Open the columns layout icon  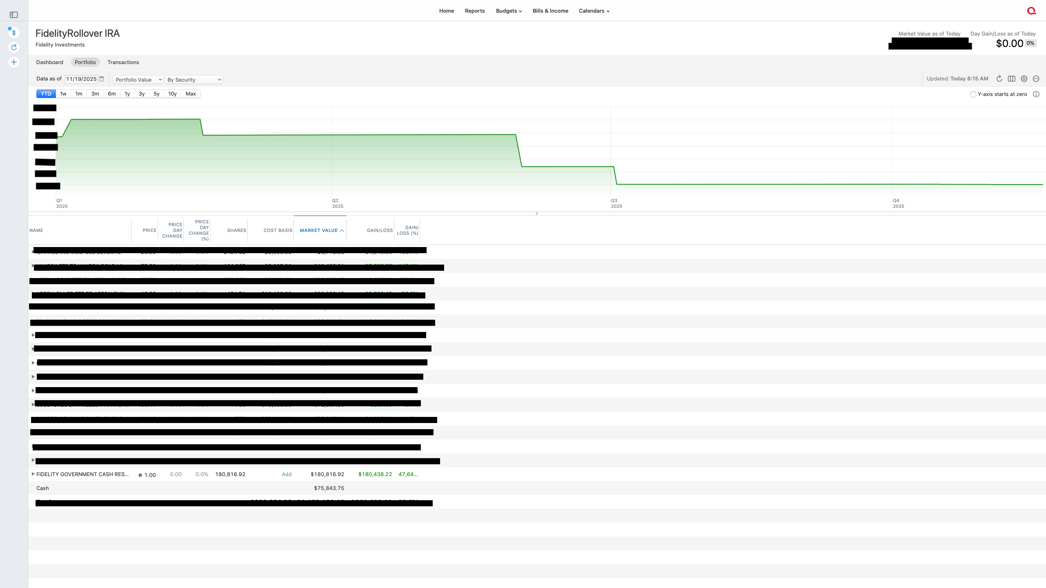pos(1012,79)
